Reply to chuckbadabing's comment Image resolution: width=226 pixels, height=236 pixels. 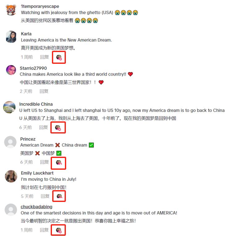point(44,230)
